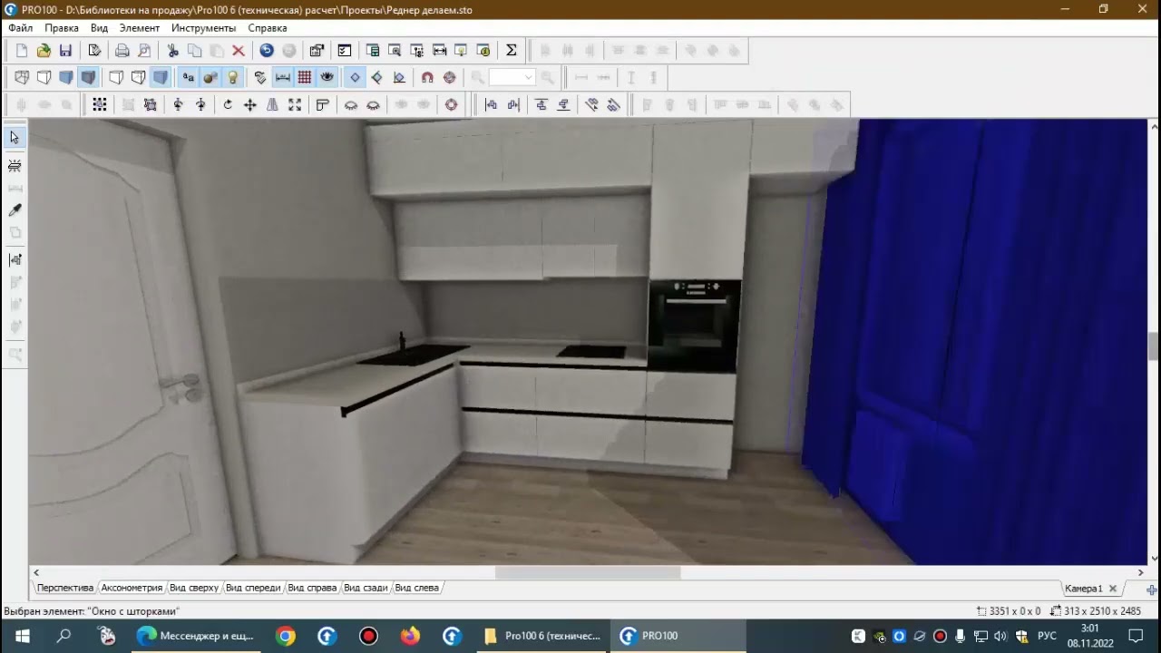This screenshot has height=653, width=1161.
Task: Switch to the Вид сверху tab
Action: (194, 588)
